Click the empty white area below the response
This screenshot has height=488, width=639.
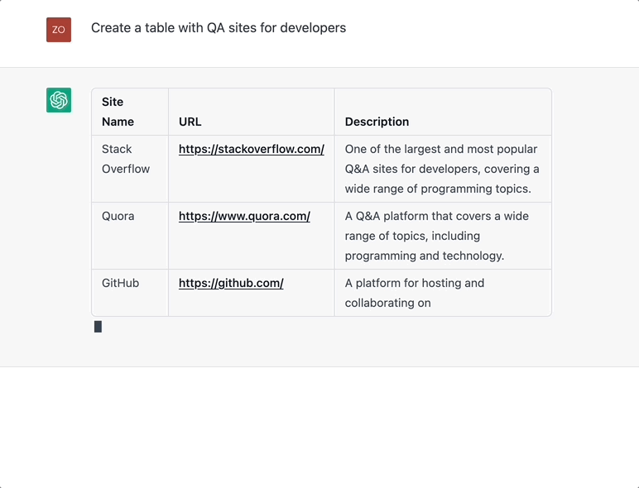[319, 427]
